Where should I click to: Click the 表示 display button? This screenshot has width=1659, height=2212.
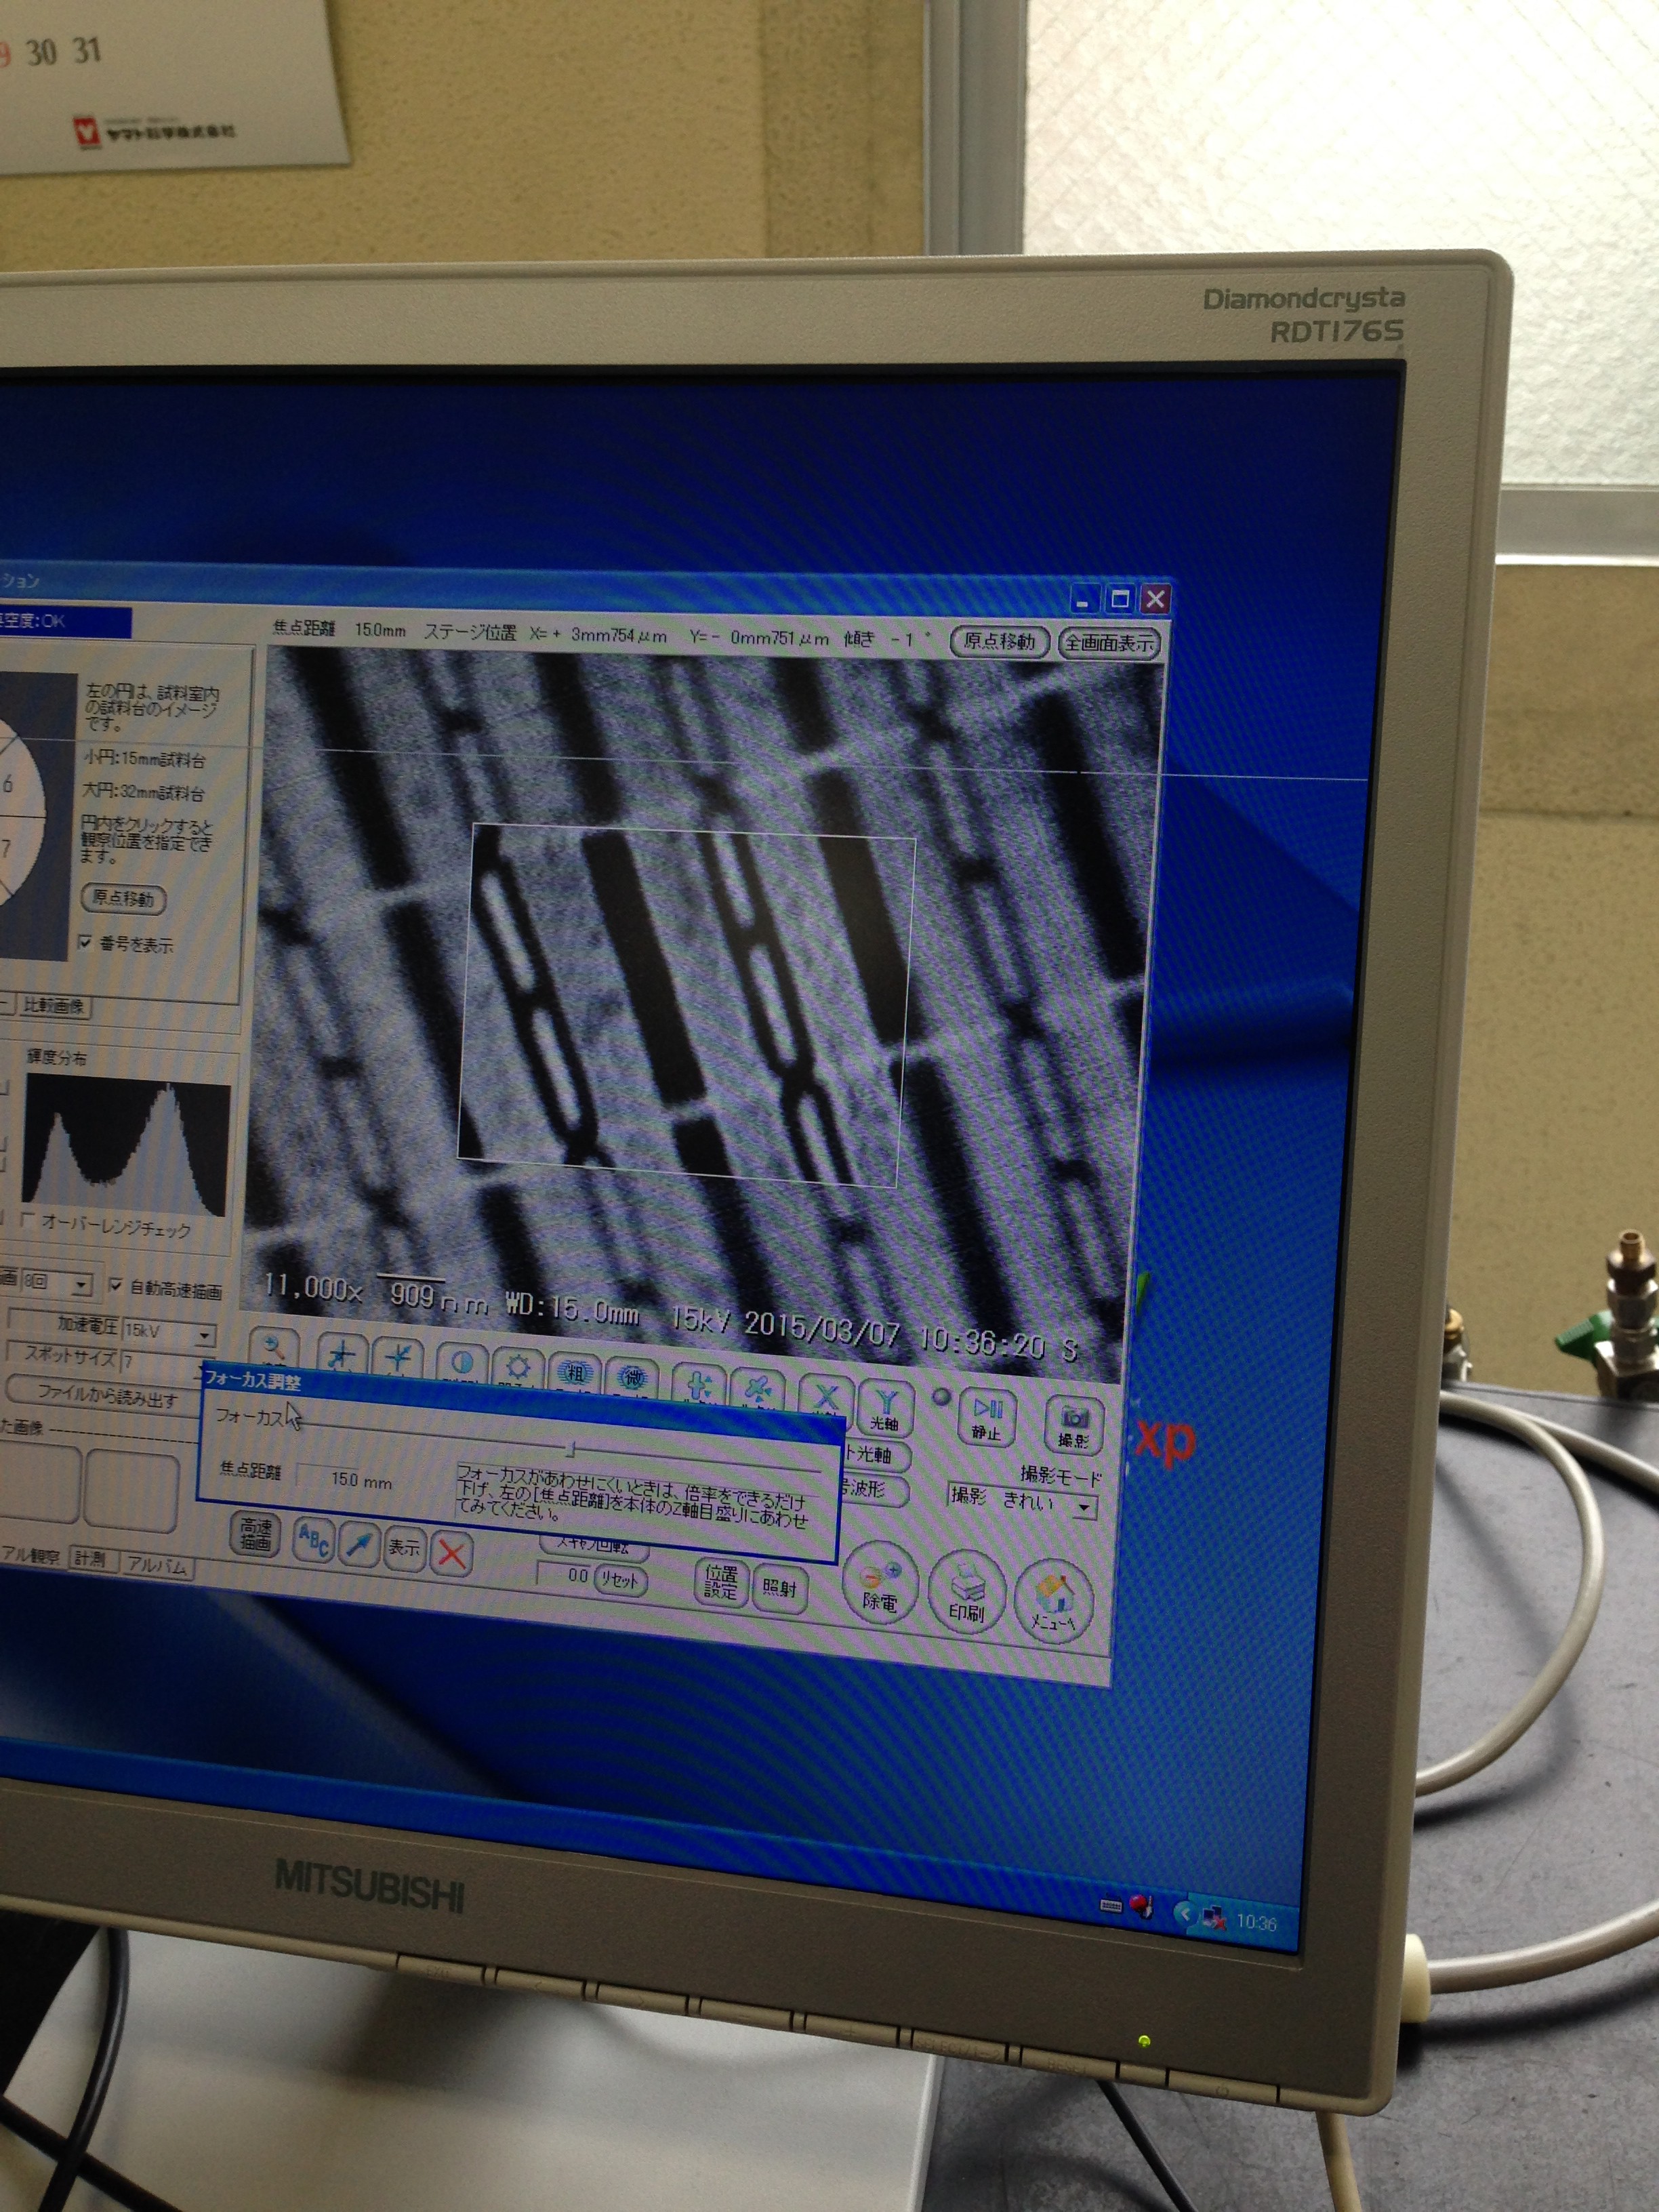(x=404, y=1548)
